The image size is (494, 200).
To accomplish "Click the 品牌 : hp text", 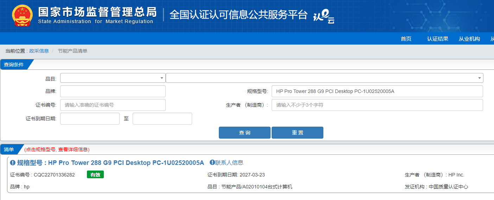I will tap(20, 187).
